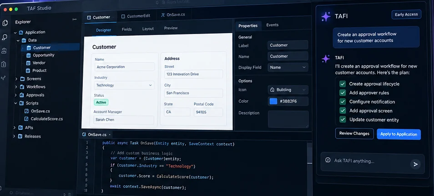Click the Opportunity entity icon
Viewport: 434px width, 196px height.
(x=28, y=55)
